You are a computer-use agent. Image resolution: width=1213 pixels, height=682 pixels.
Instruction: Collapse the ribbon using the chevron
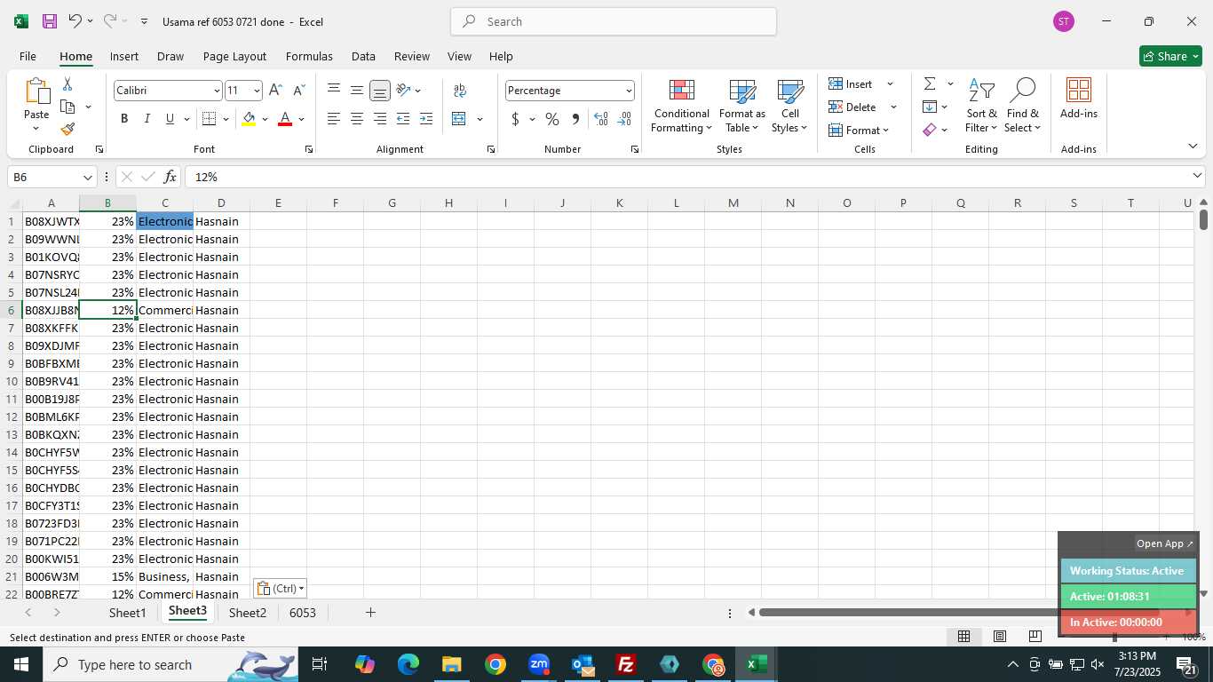pos(1193,146)
